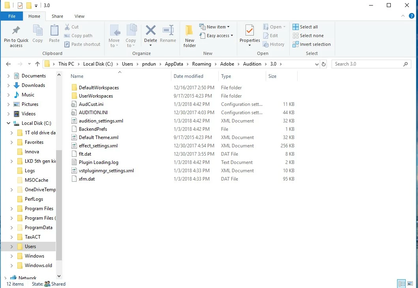Image resolution: width=418 pixels, height=288 pixels.
Task: Click the navigation pane scrollbar thumb
Action: coord(59,205)
